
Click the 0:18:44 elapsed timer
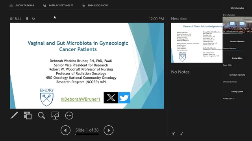pos(16,19)
